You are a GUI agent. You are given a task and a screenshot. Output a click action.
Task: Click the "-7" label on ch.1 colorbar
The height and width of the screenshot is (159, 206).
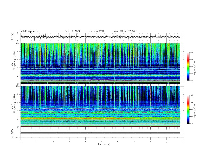coord(192,81)
